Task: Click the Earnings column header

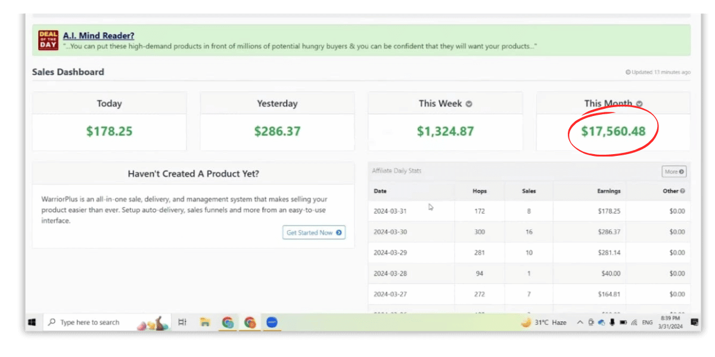Action: point(608,191)
